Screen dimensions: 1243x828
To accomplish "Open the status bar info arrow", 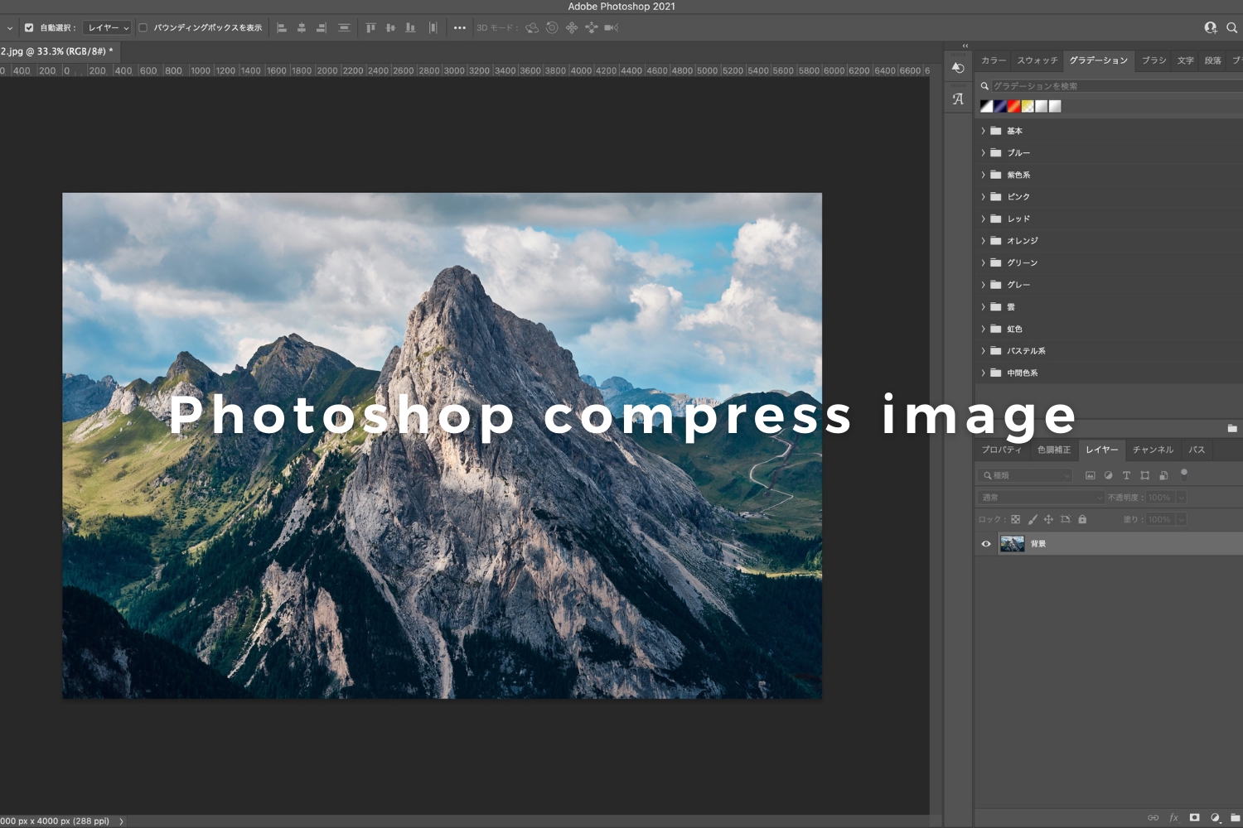I will 121,821.
